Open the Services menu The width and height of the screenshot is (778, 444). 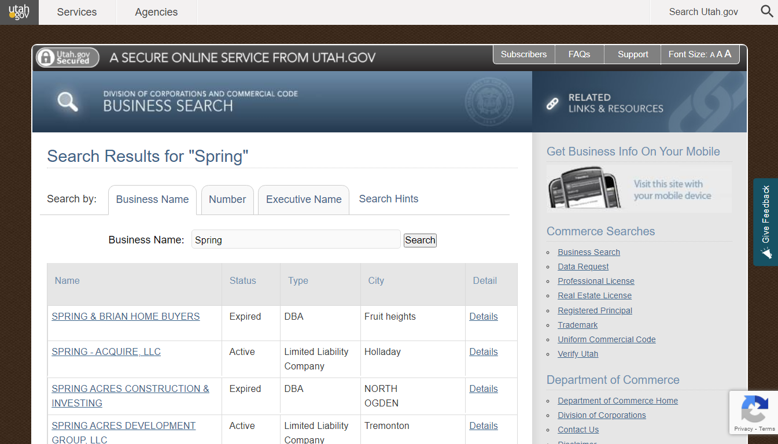click(x=77, y=12)
